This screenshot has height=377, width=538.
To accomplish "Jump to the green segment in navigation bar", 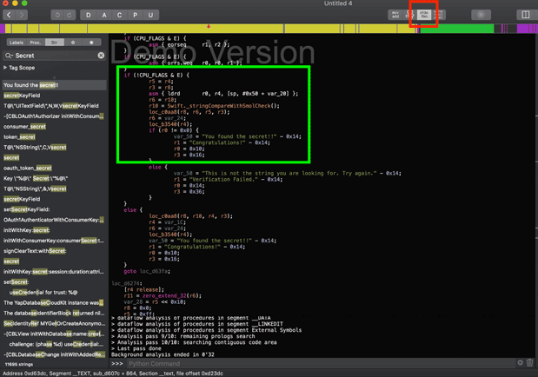I will [457, 29].
